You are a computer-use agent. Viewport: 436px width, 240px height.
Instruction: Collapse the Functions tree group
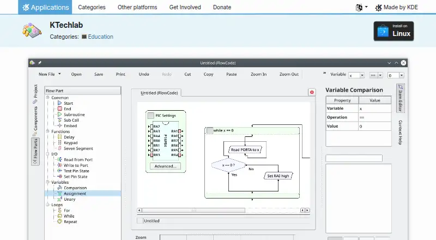[47, 131]
